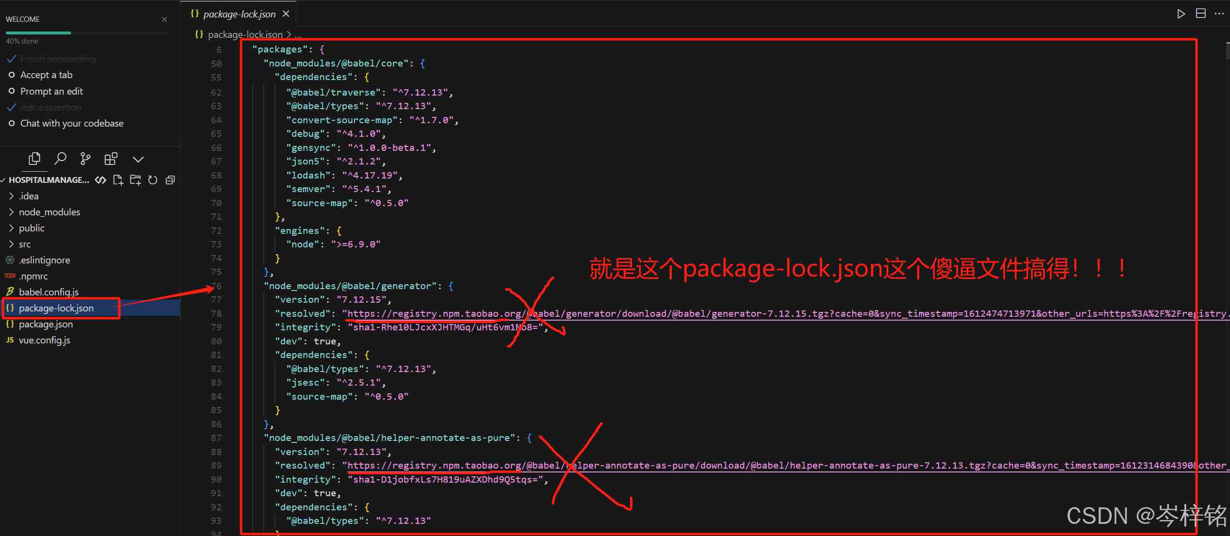Click the Run play icon at top right
Screen dimensions: 1230x536
click(x=1181, y=14)
